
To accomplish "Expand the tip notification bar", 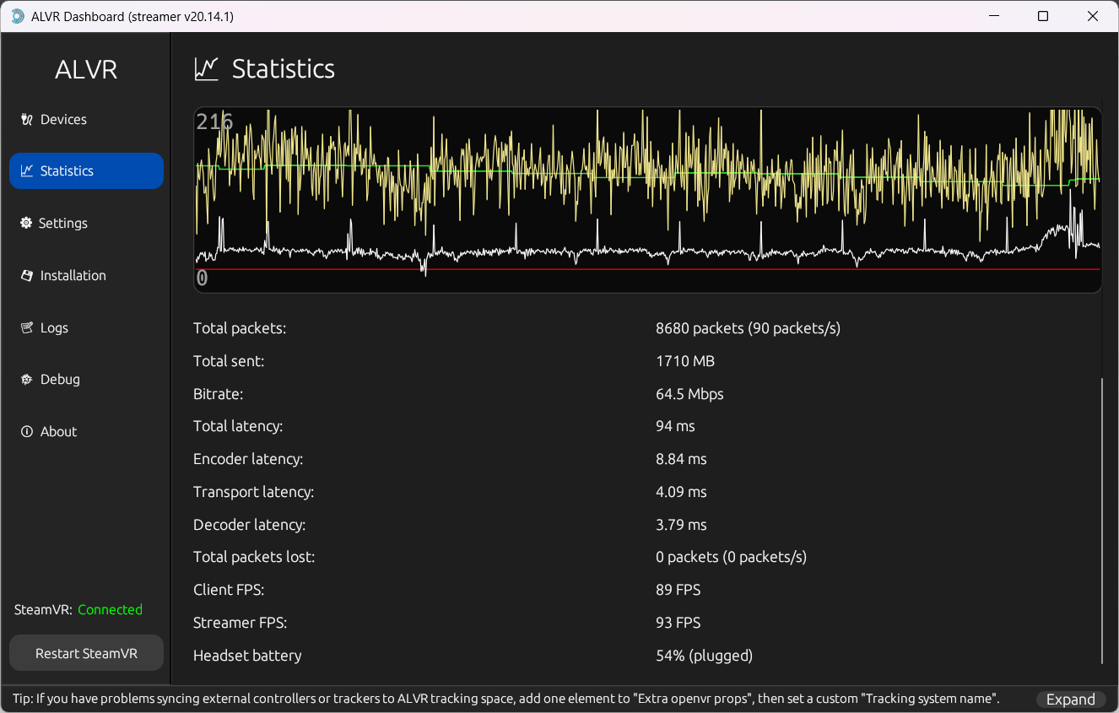I will 1070,699.
